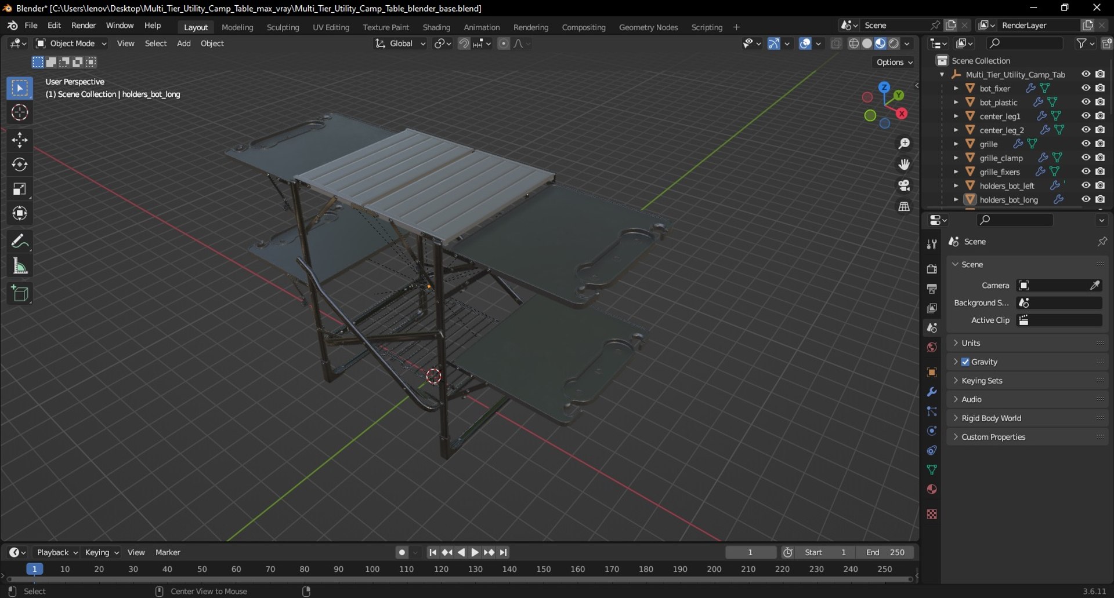The height and width of the screenshot is (598, 1114).
Task: Select the Add Cube tool
Action: pyautogui.click(x=20, y=293)
